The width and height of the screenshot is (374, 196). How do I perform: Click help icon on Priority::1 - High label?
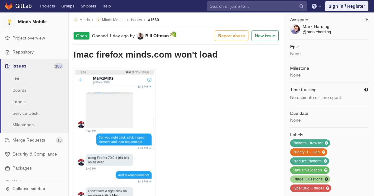click(x=324, y=152)
